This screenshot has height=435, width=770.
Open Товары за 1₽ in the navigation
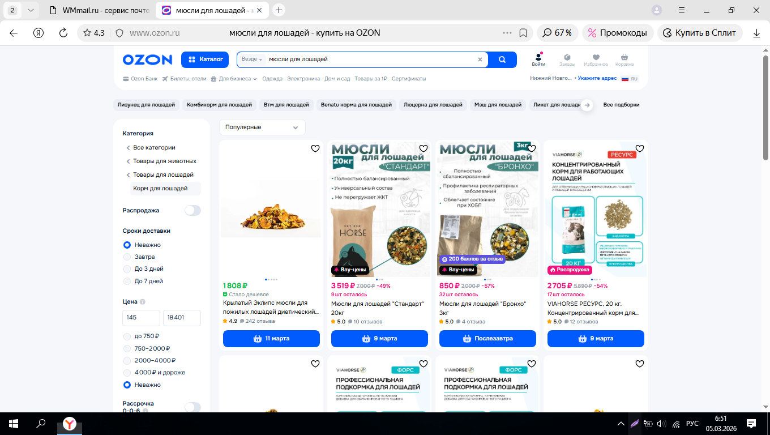point(371,79)
